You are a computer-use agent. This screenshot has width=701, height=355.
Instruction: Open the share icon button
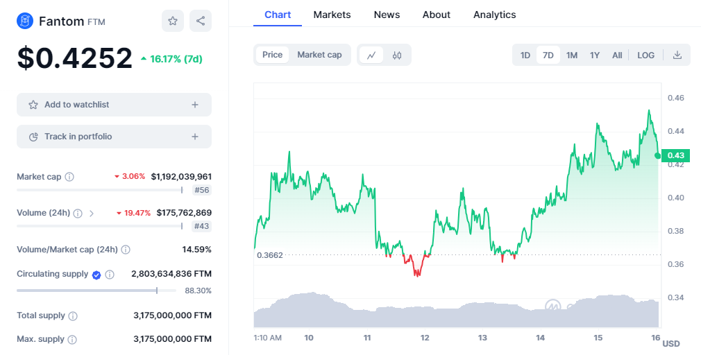coord(201,21)
